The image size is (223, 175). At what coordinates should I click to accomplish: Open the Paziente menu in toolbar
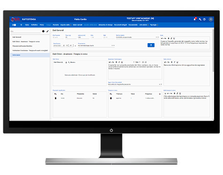(56, 25)
